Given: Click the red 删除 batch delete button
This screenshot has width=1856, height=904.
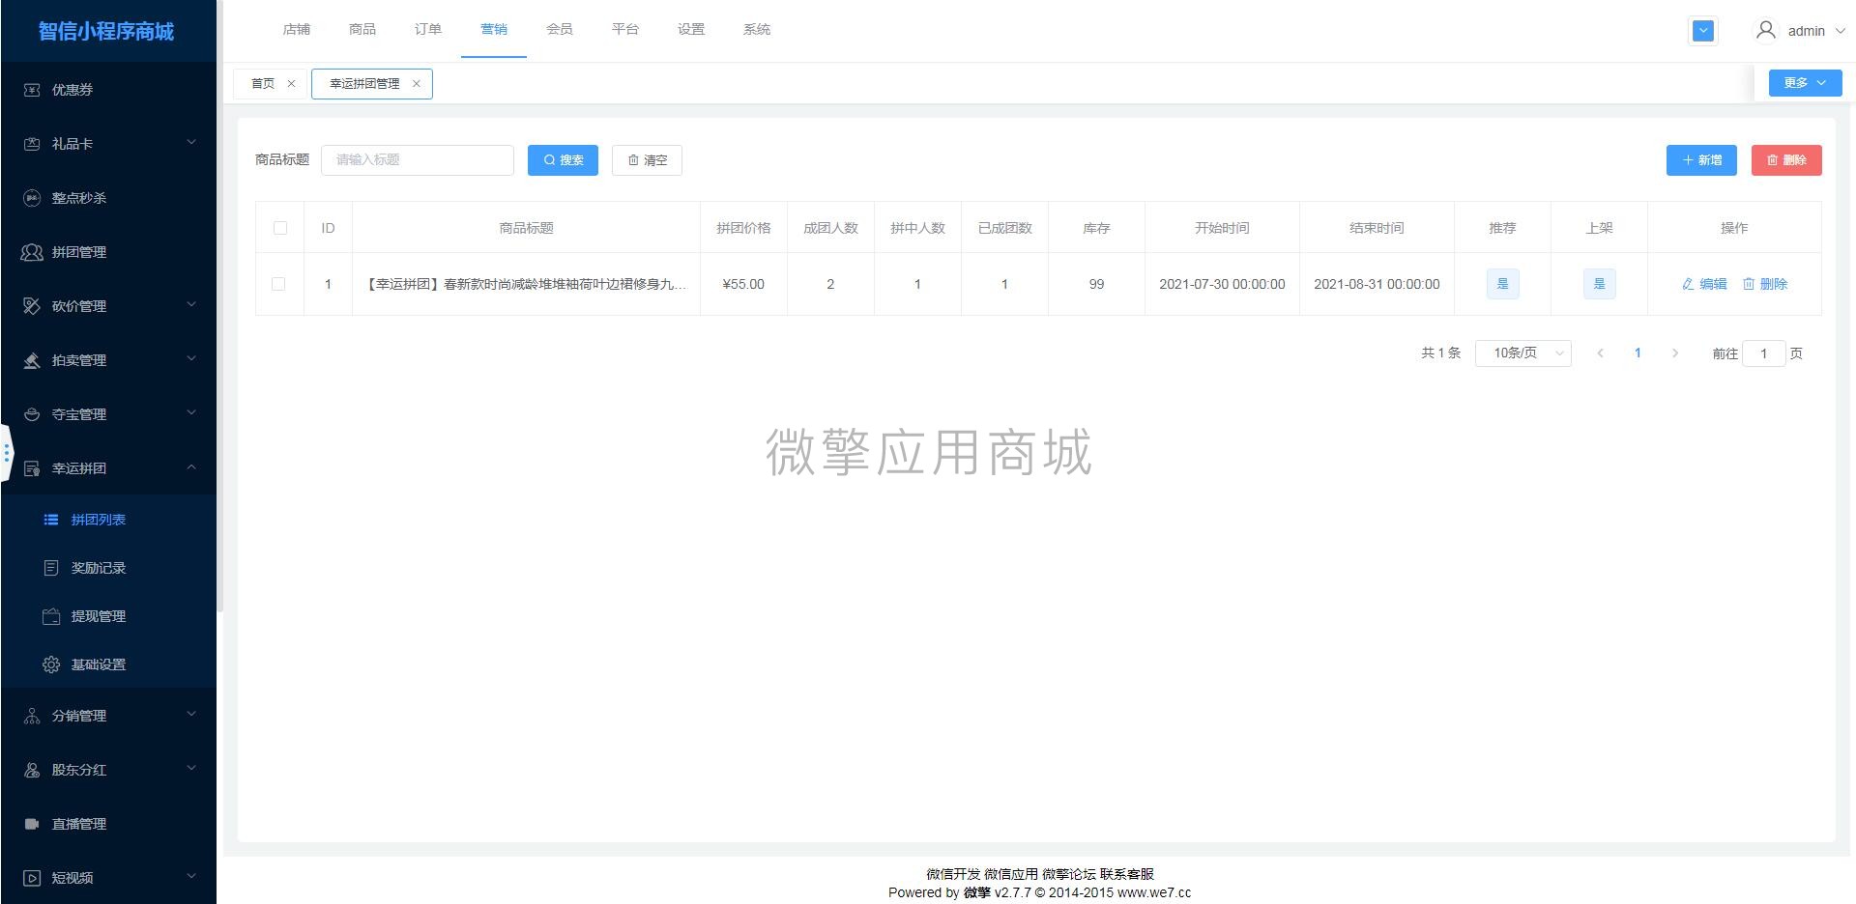Looking at the screenshot, I should (x=1786, y=160).
